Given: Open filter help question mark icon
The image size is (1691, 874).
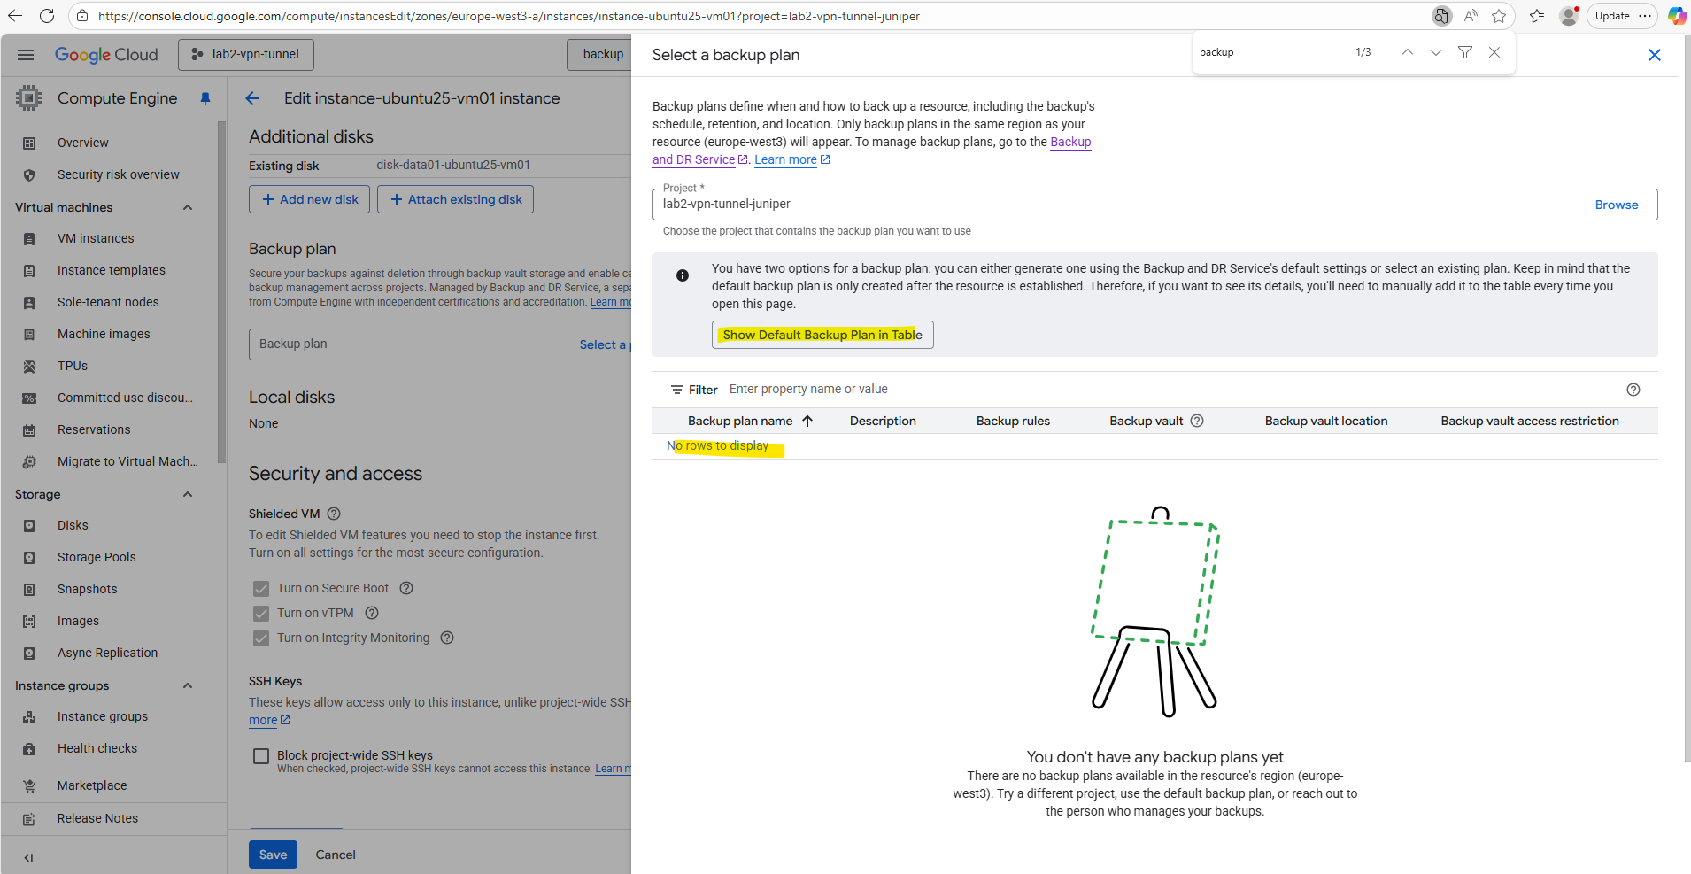Looking at the screenshot, I should pos(1633,390).
